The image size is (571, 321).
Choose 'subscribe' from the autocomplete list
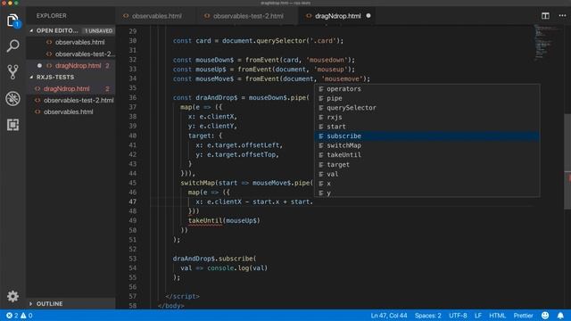pos(426,136)
